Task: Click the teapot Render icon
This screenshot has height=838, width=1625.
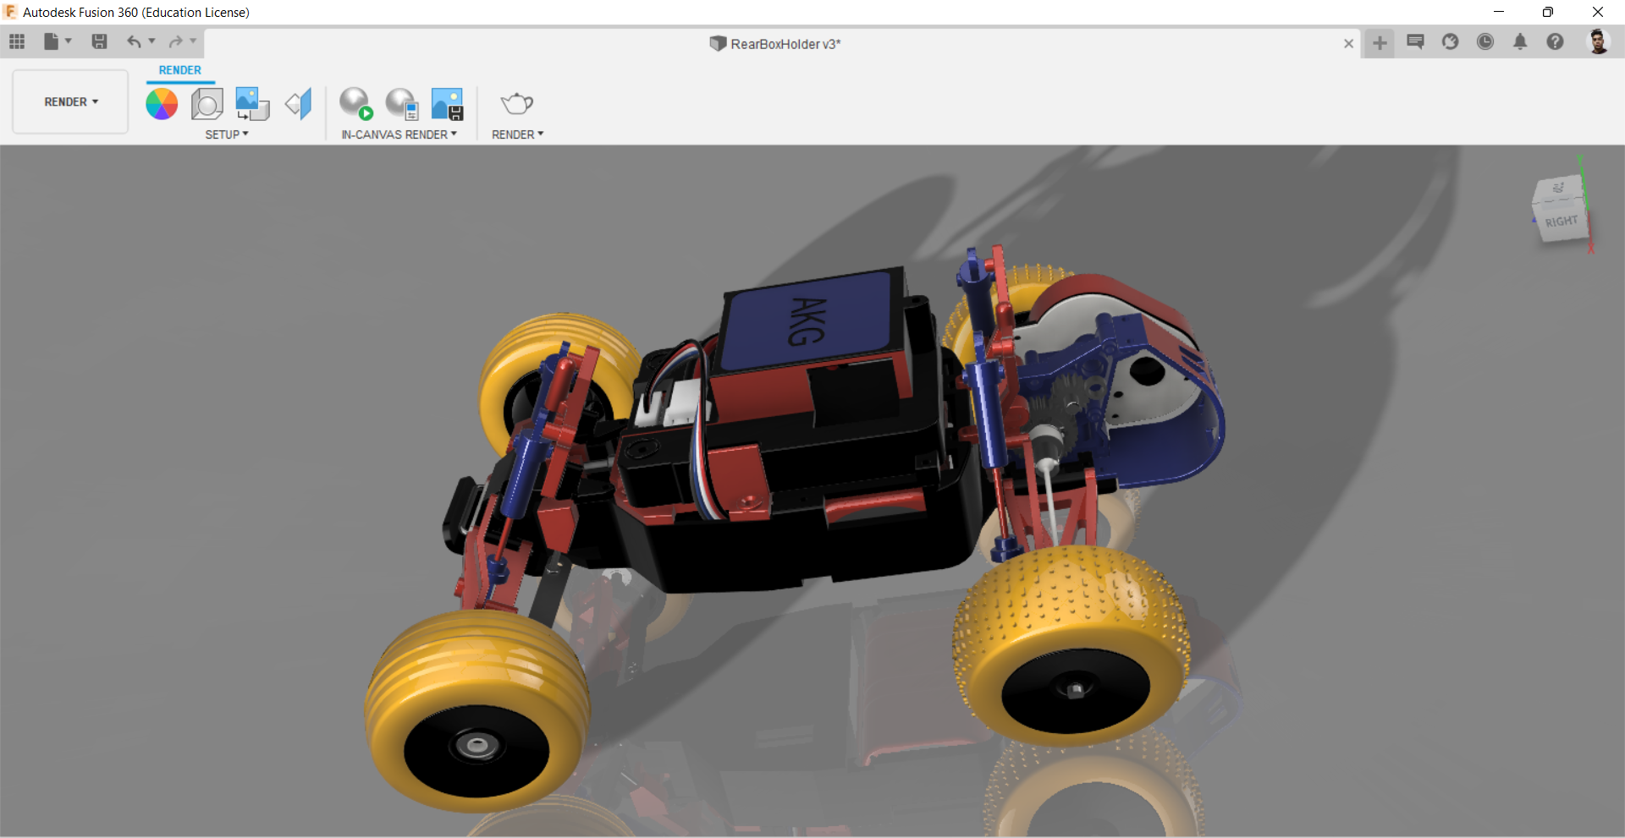Action: (516, 103)
